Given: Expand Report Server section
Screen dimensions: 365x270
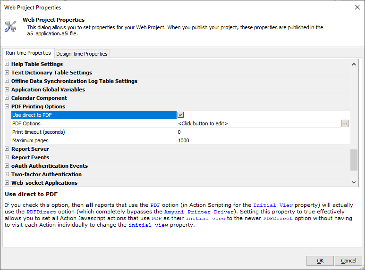Looking at the screenshot, I should (7, 149).
